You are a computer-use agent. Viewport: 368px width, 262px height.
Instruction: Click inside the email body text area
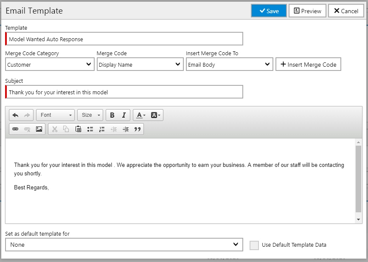pos(180,181)
